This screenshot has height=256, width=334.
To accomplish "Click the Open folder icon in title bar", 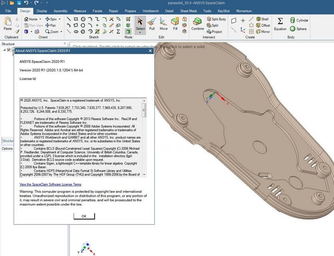I will point(12,3).
